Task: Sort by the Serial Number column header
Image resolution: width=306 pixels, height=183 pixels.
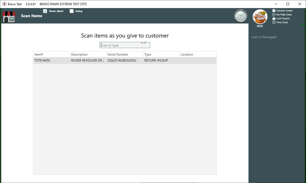Action: tap(125, 54)
